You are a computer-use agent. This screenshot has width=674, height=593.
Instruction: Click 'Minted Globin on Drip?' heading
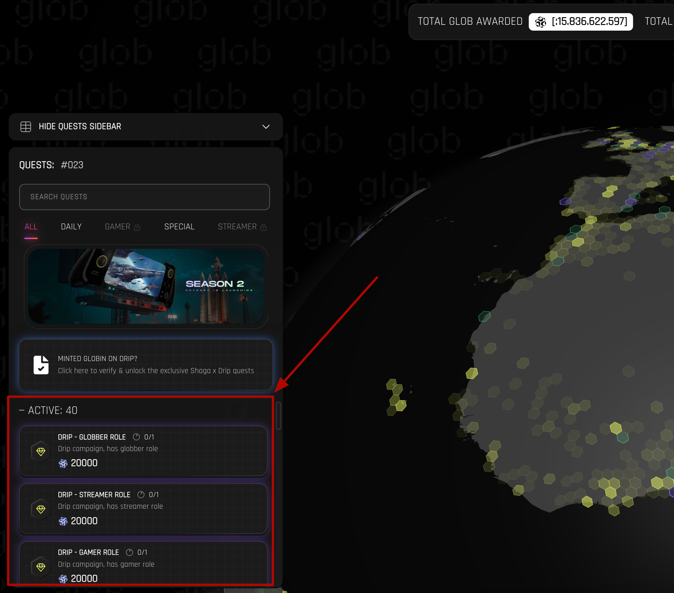click(98, 359)
